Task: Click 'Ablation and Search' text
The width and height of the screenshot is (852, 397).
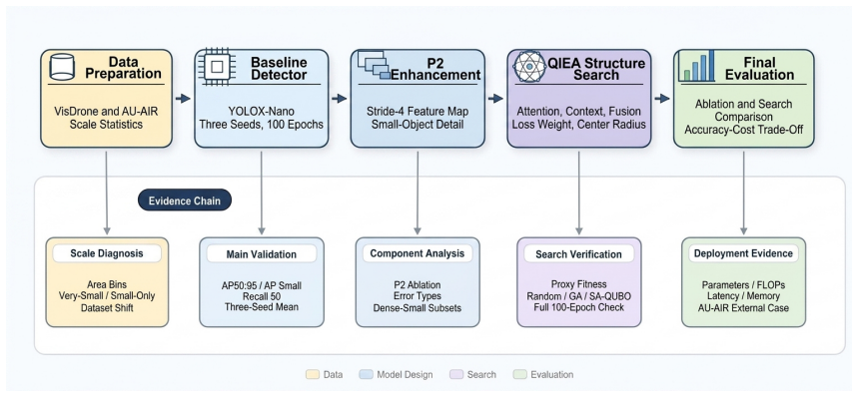Action: click(743, 104)
